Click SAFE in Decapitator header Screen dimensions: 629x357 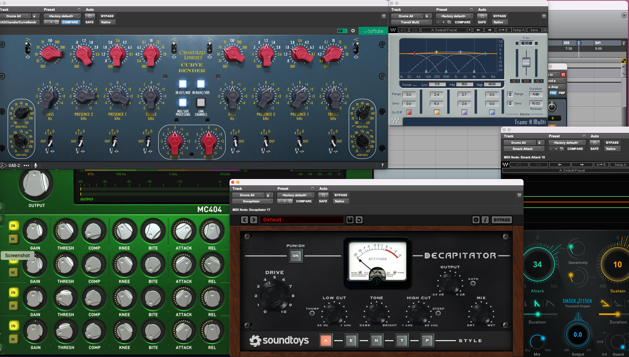coord(323,201)
